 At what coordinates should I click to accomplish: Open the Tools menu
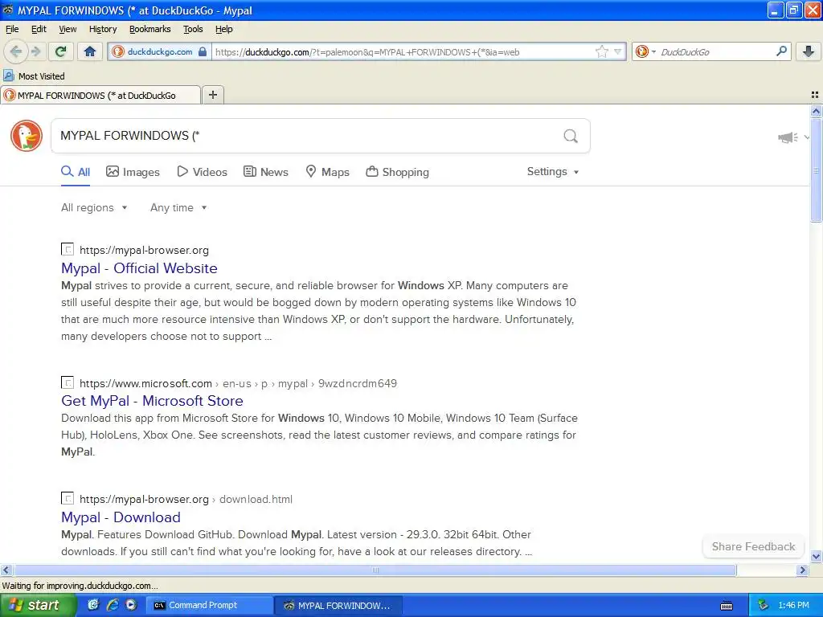coord(193,30)
